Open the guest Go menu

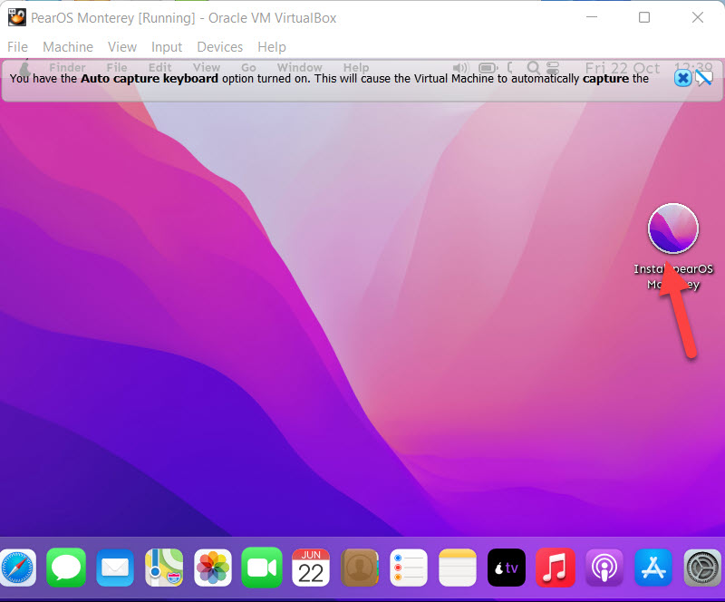pyautogui.click(x=248, y=68)
